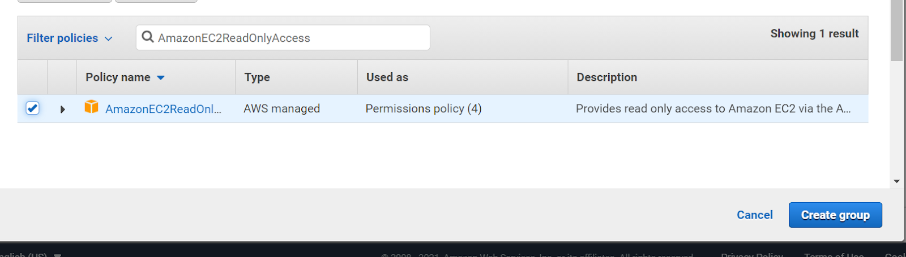
Task: Click the Description column header
Action: (x=606, y=77)
